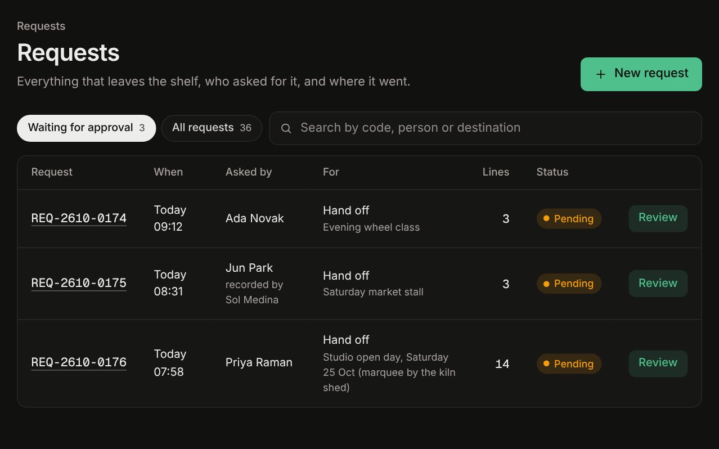The height and width of the screenshot is (449, 719).
Task: Click the lines count in Ada Novak's row
Action: click(x=506, y=219)
